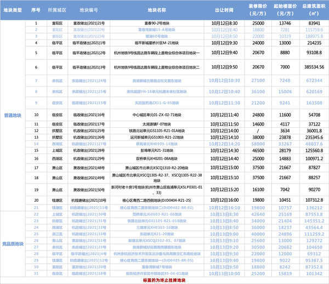Click the area value 214235
The width and height of the screenshot is (329, 284).
click(x=314, y=43)
